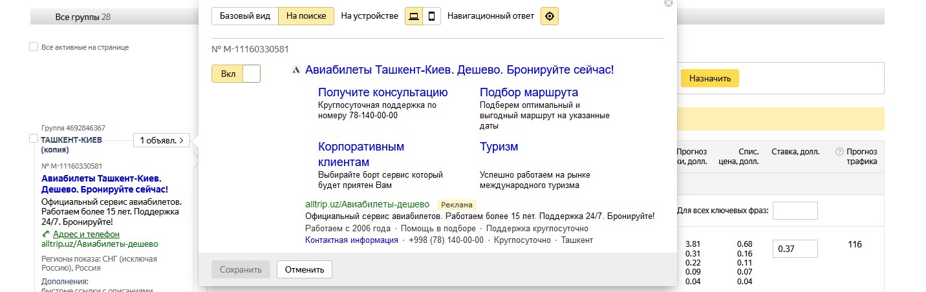Click the ad favicon next to headline

296,70
